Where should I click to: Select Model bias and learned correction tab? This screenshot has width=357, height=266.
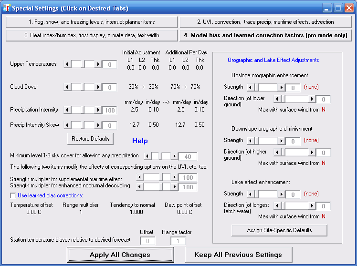click(265, 35)
